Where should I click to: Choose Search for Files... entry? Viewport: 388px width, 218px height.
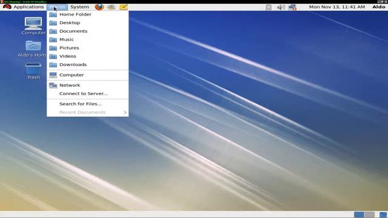tap(87, 104)
